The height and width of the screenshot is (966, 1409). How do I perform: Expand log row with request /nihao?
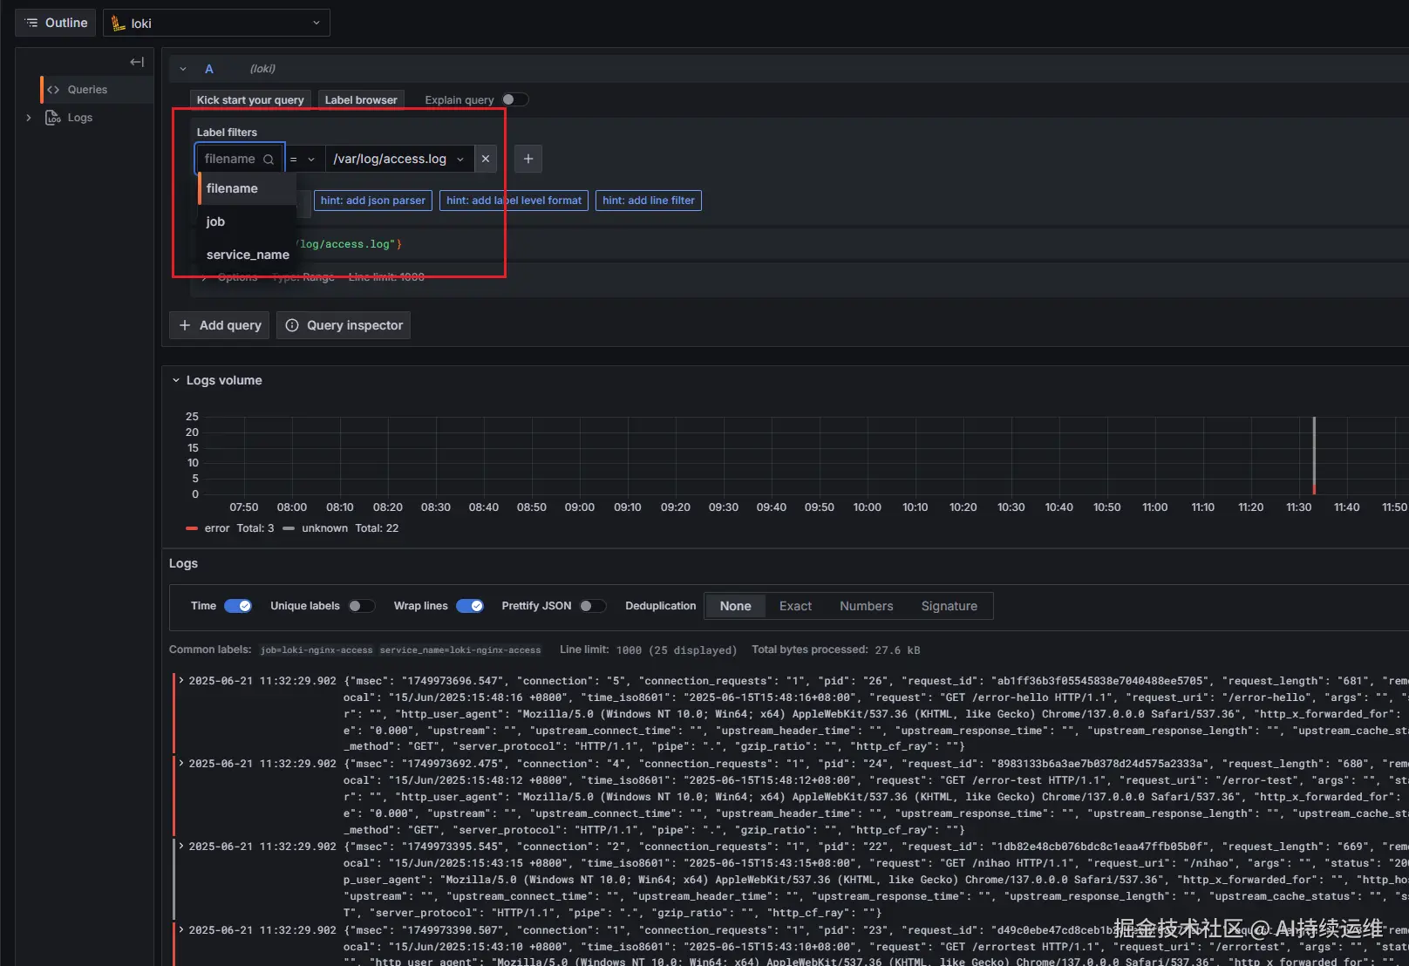click(181, 846)
